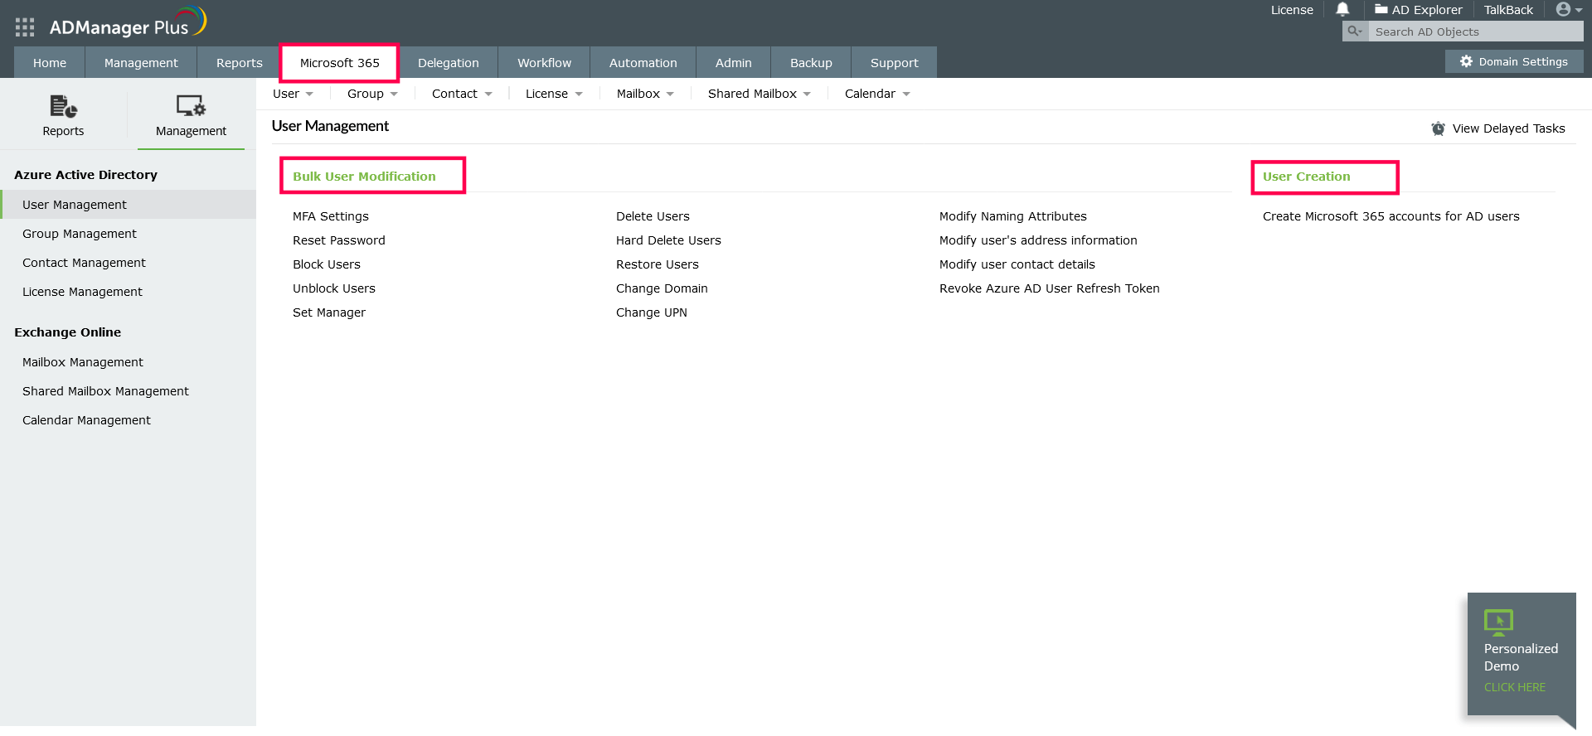Screen dimensions: 1592x736
Task: Expand the Calendar dropdown menu
Action: [x=877, y=94]
